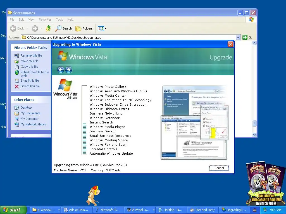This screenshot has height=214, width=286.
Task: Minimize the Screenmates window
Action: (240, 13)
